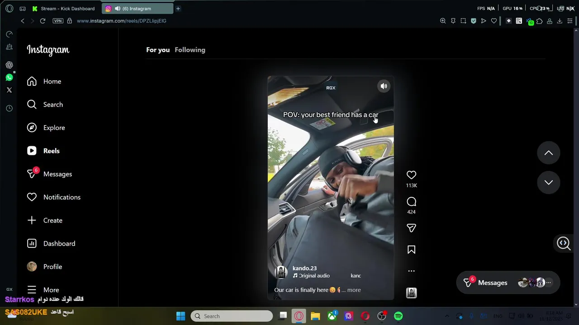The height and width of the screenshot is (325, 579).
Task: Open the QR code extension icon
Action: pos(519,21)
